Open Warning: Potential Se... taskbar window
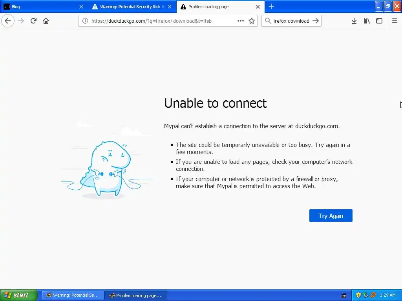Viewport: 402px width, 301px height. pyautogui.click(x=73, y=296)
